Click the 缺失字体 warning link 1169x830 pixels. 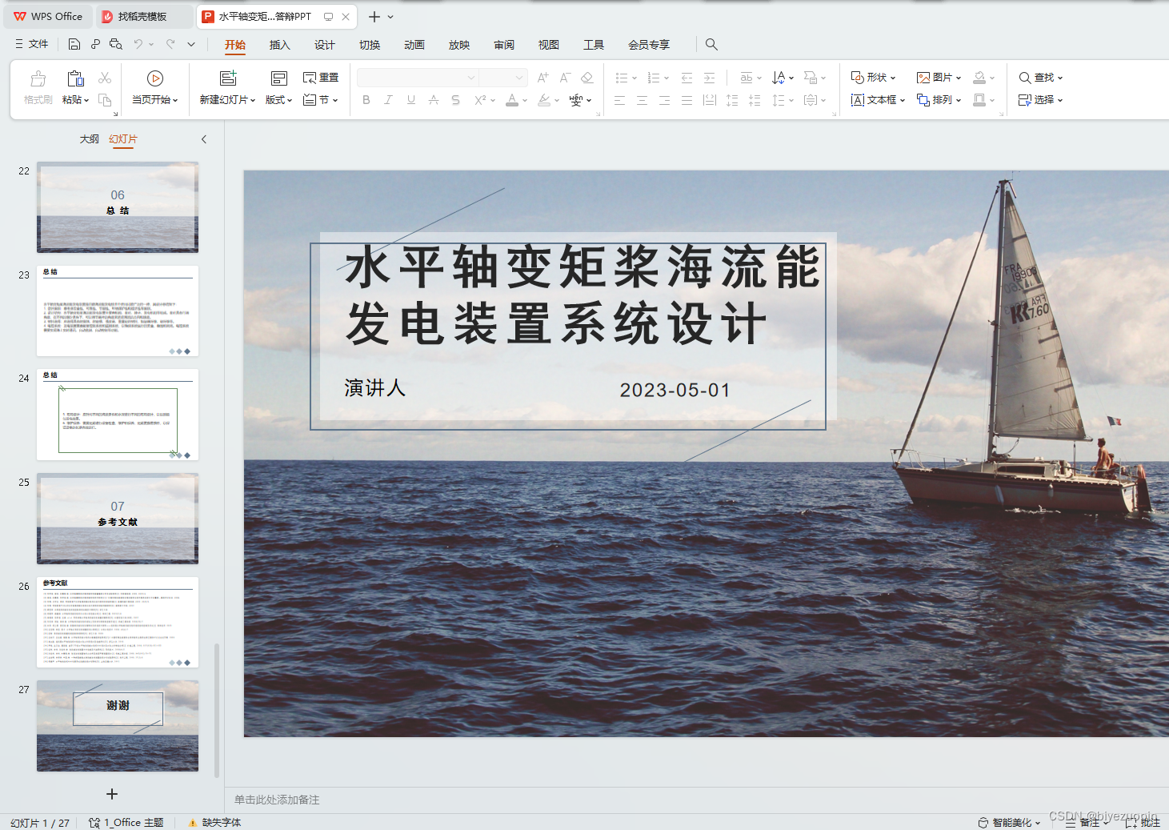click(220, 822)
